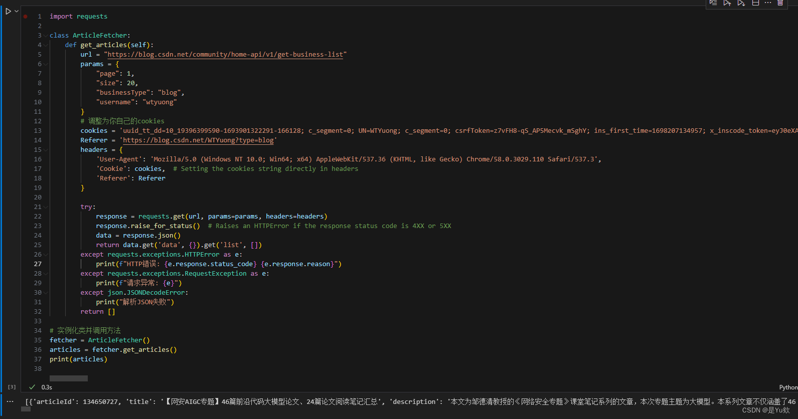Click the [3] execution count label

tap(12, 387)
